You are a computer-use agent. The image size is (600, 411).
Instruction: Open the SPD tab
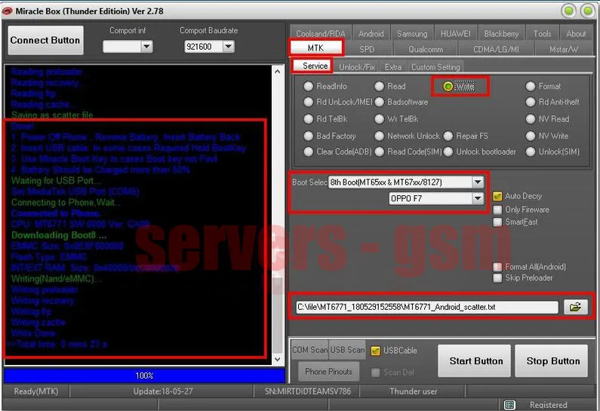[367, 49]
